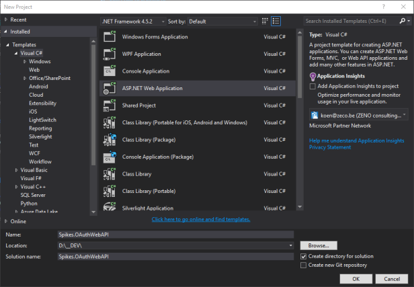Open the Sort by Default dropdown
The width and height of the screenshot is (414, 287).
click(222, 22)
